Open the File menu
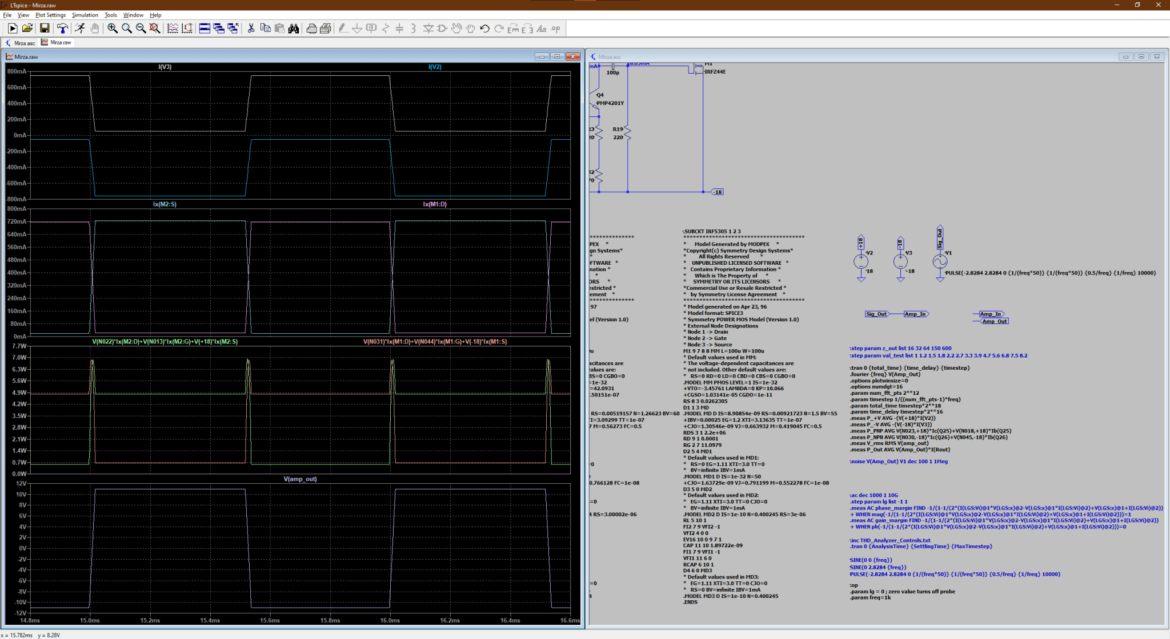 (x=7, y=15)
